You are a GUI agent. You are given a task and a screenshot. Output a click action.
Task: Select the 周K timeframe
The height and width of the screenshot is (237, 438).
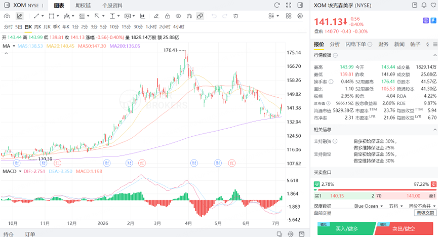pos(37,27)
